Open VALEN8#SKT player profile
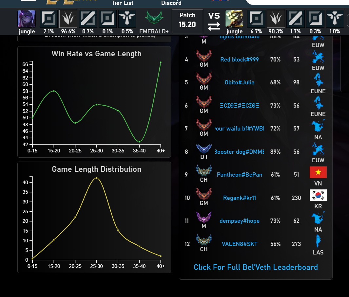Screen dimensions: 349x297 (x=240, y=244)
